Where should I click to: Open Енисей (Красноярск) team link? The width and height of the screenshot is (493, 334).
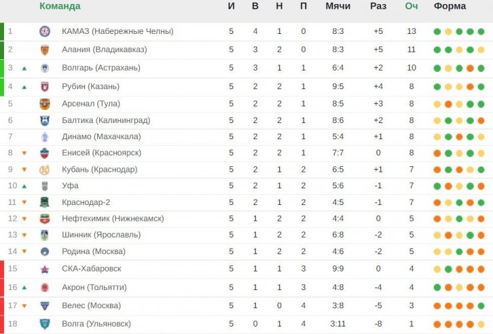click(101, 153)
